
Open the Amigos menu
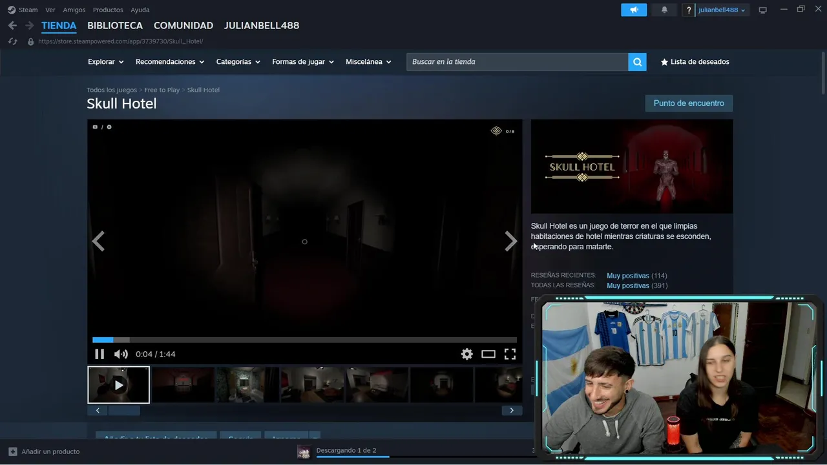click(x=74, y=10)
